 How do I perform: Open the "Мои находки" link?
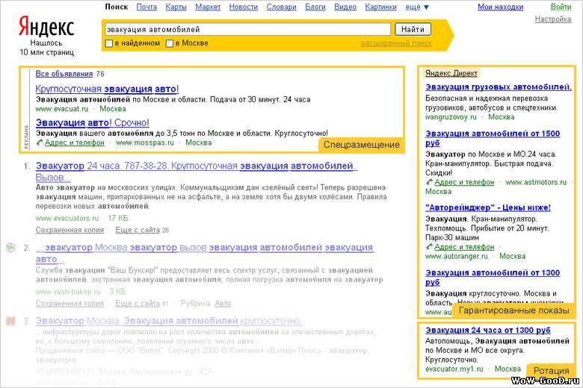[500, 7]
